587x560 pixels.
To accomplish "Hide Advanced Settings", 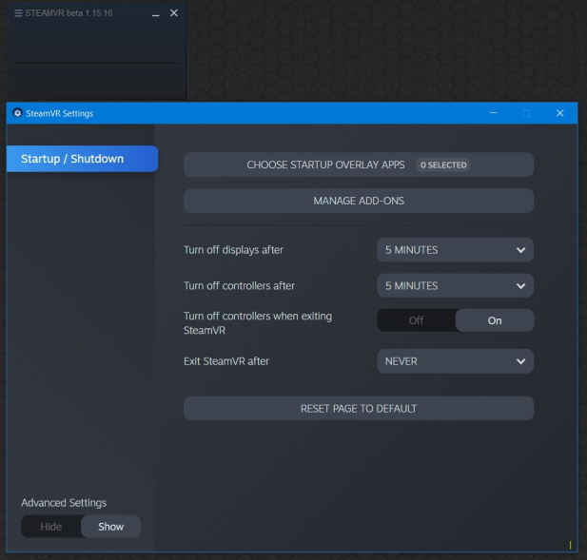I will coord(51,527).
